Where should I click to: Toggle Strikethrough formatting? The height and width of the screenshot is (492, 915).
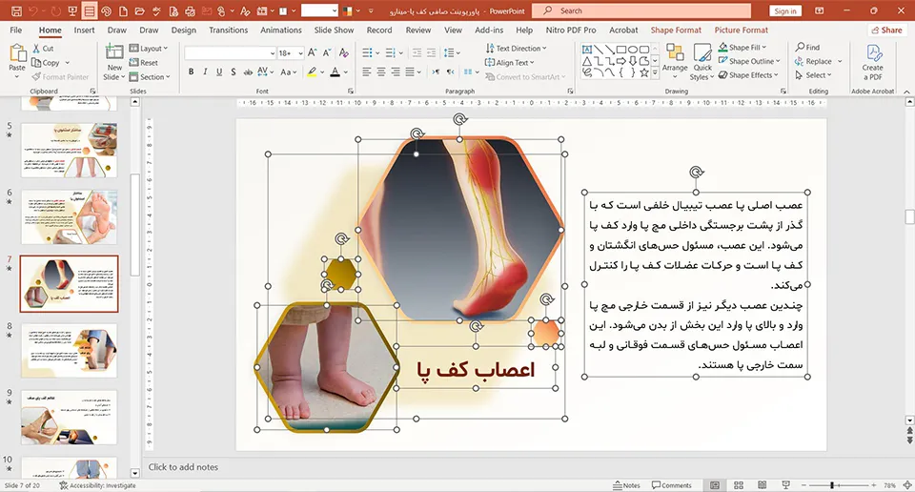coord(248,72)
